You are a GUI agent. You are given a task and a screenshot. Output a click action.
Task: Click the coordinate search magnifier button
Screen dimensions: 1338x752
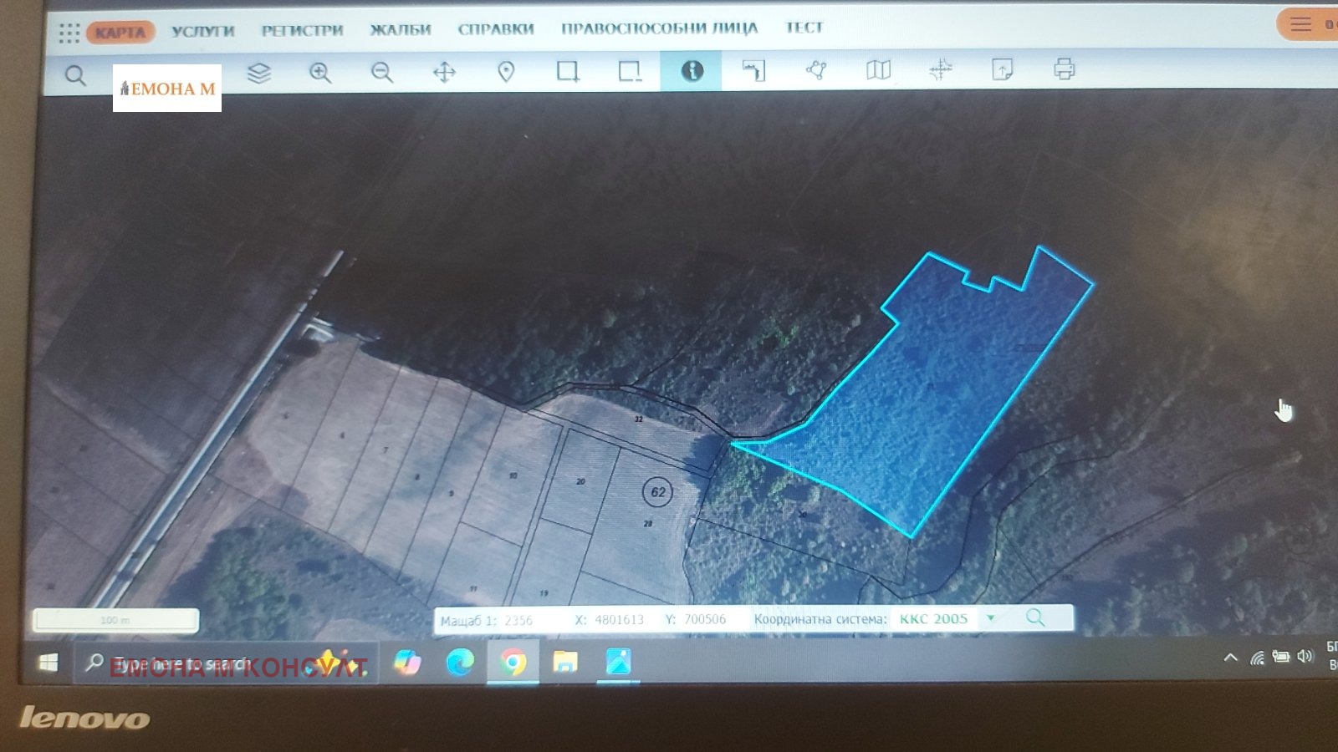click(1035, 617)
